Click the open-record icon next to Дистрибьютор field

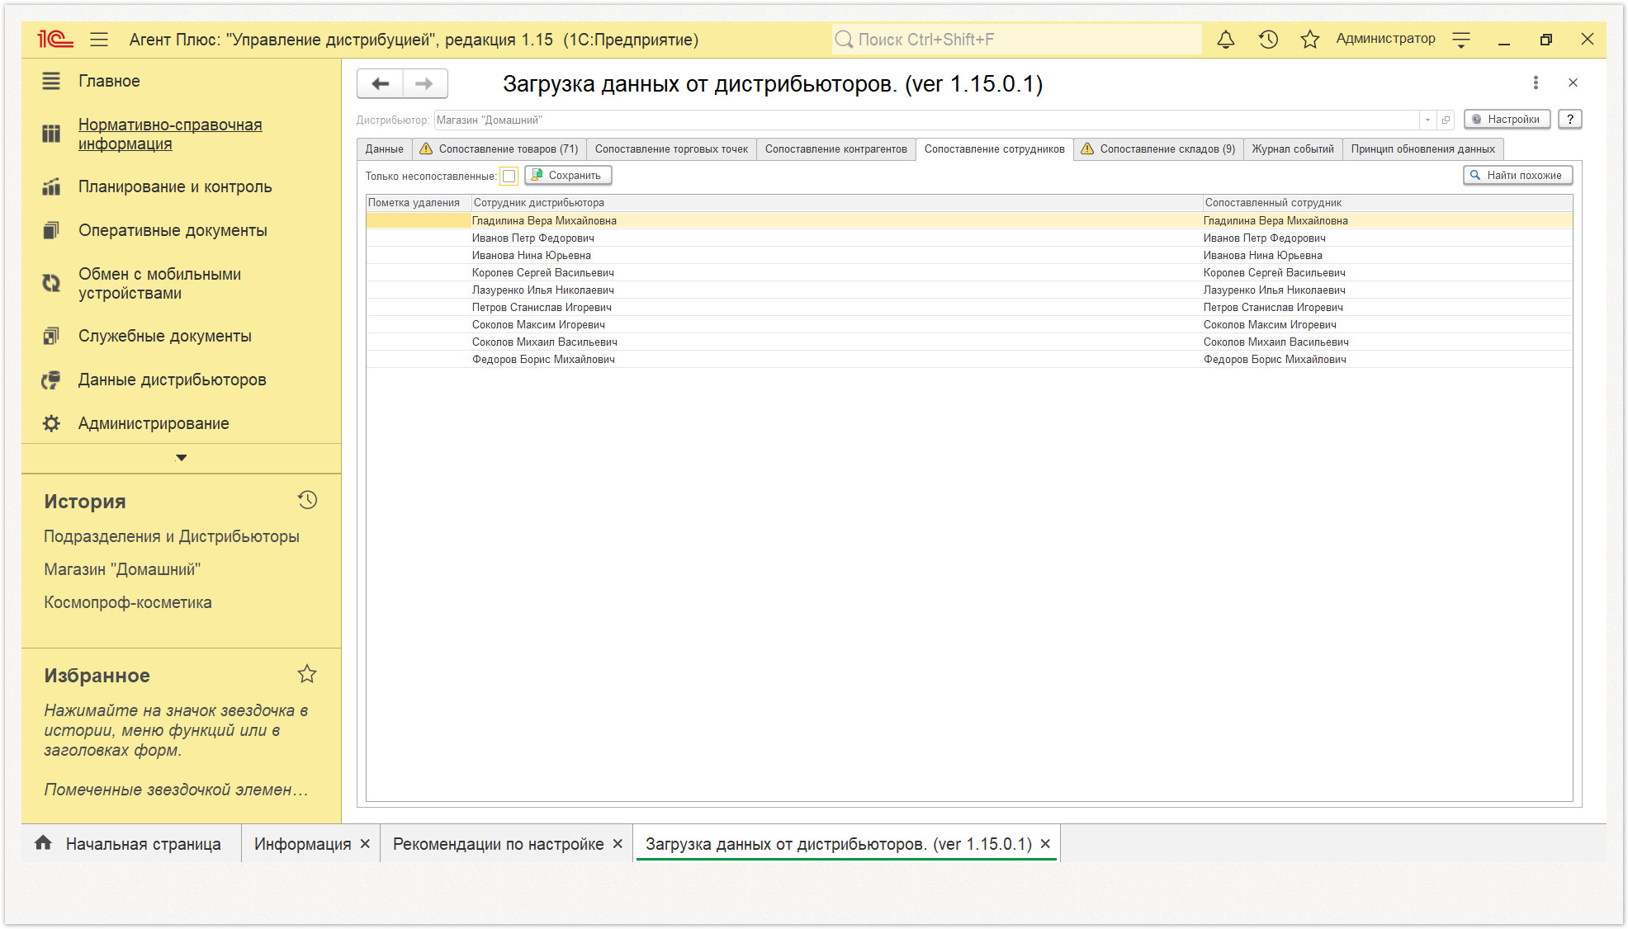pos(1446,120)
